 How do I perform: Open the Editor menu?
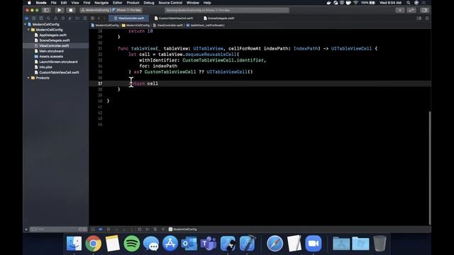(117, 3)
